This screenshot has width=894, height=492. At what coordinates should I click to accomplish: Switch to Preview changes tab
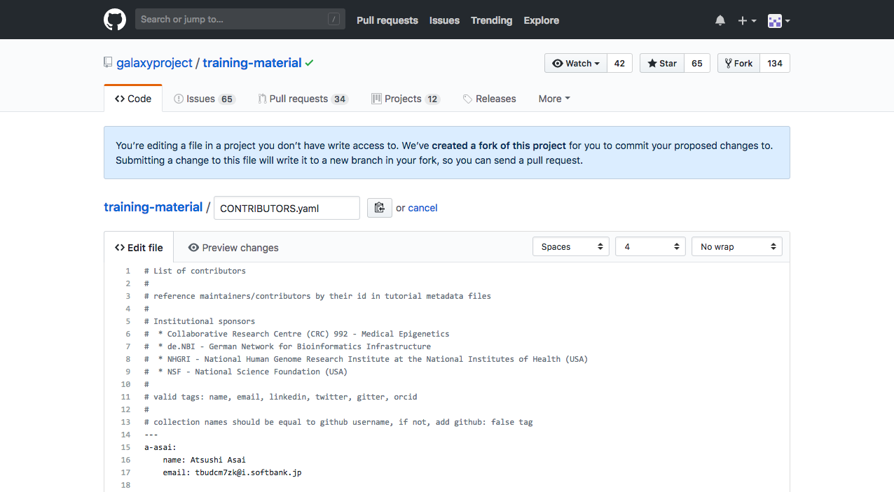point(233,247)
